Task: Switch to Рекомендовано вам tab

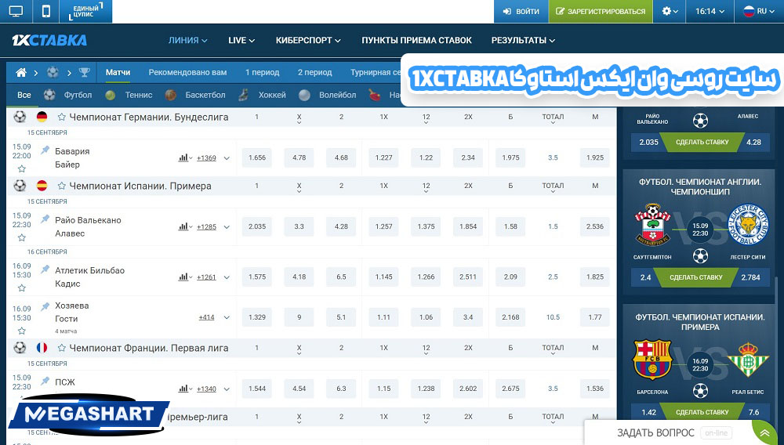Action: pyautogui.click(x=187, y=72)
